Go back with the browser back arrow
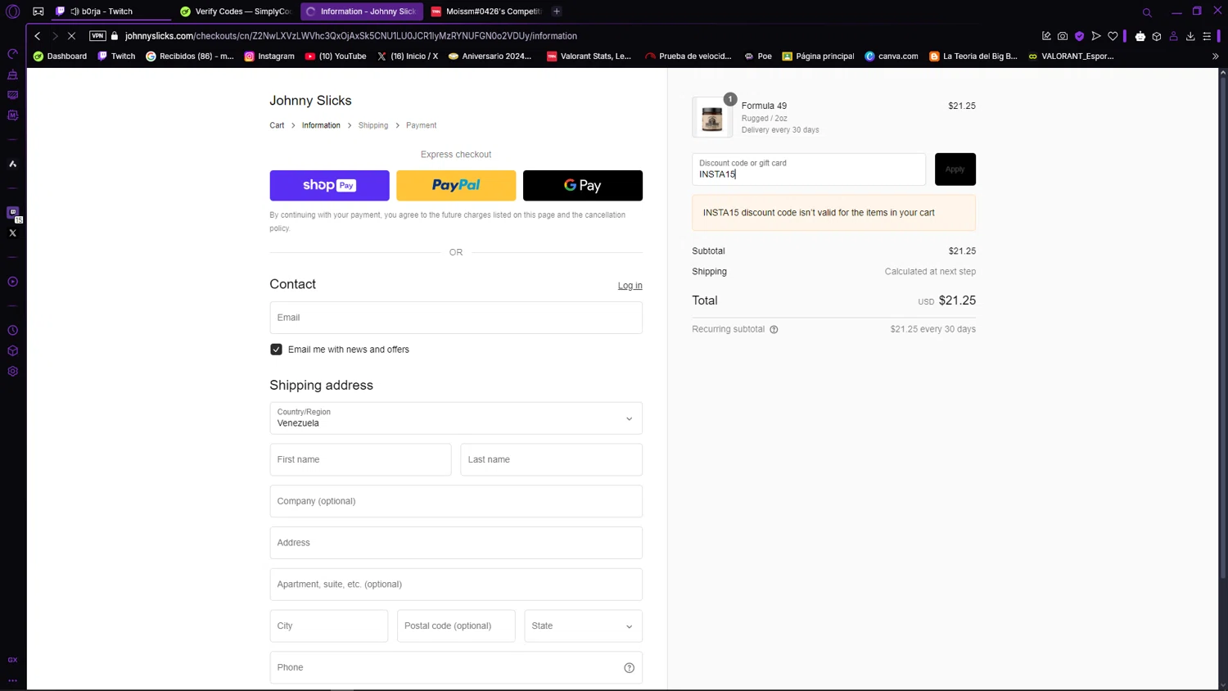The image size is (1228, 691). (x=37, y=36)
